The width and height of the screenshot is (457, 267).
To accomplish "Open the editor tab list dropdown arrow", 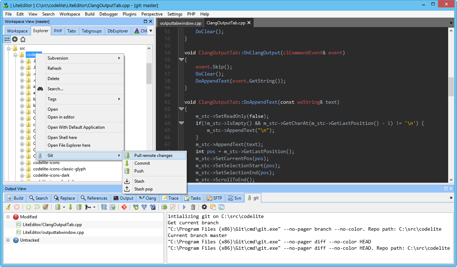I will (x=451, y=23).
